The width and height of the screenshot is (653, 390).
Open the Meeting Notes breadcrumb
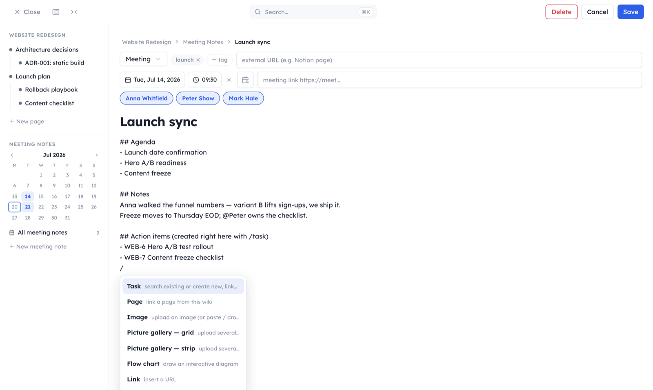click(x=203, y=42)
